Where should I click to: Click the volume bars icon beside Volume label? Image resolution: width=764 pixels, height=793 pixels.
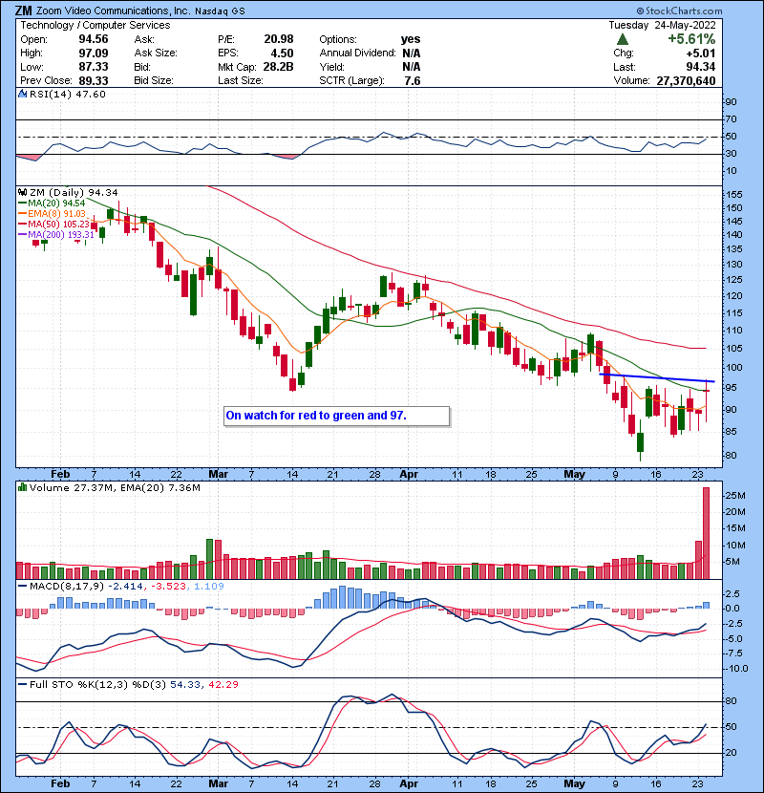coord(22,487)
